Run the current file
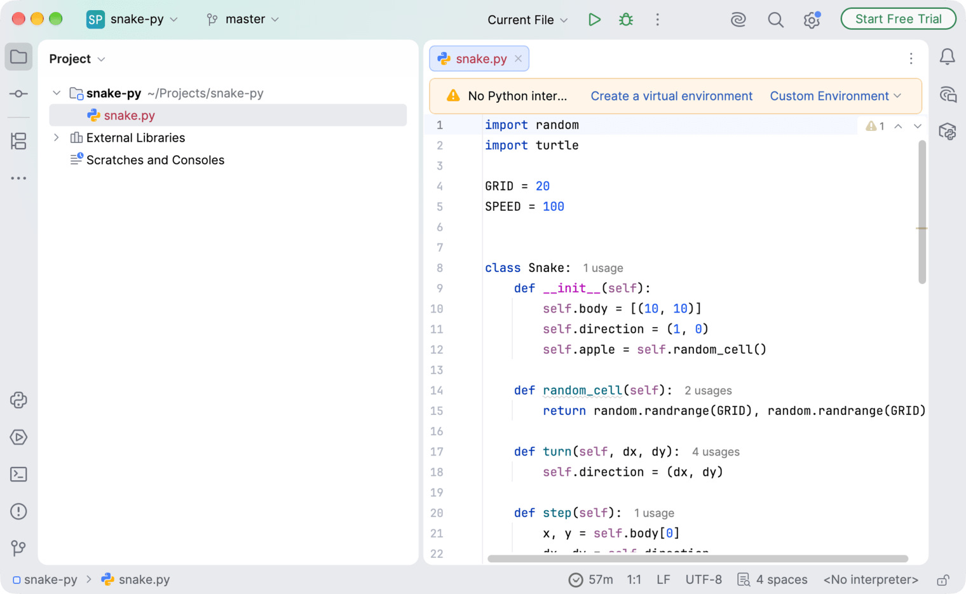Image resolution: width=966 pixels, height=594 pixels. [594, 20]
